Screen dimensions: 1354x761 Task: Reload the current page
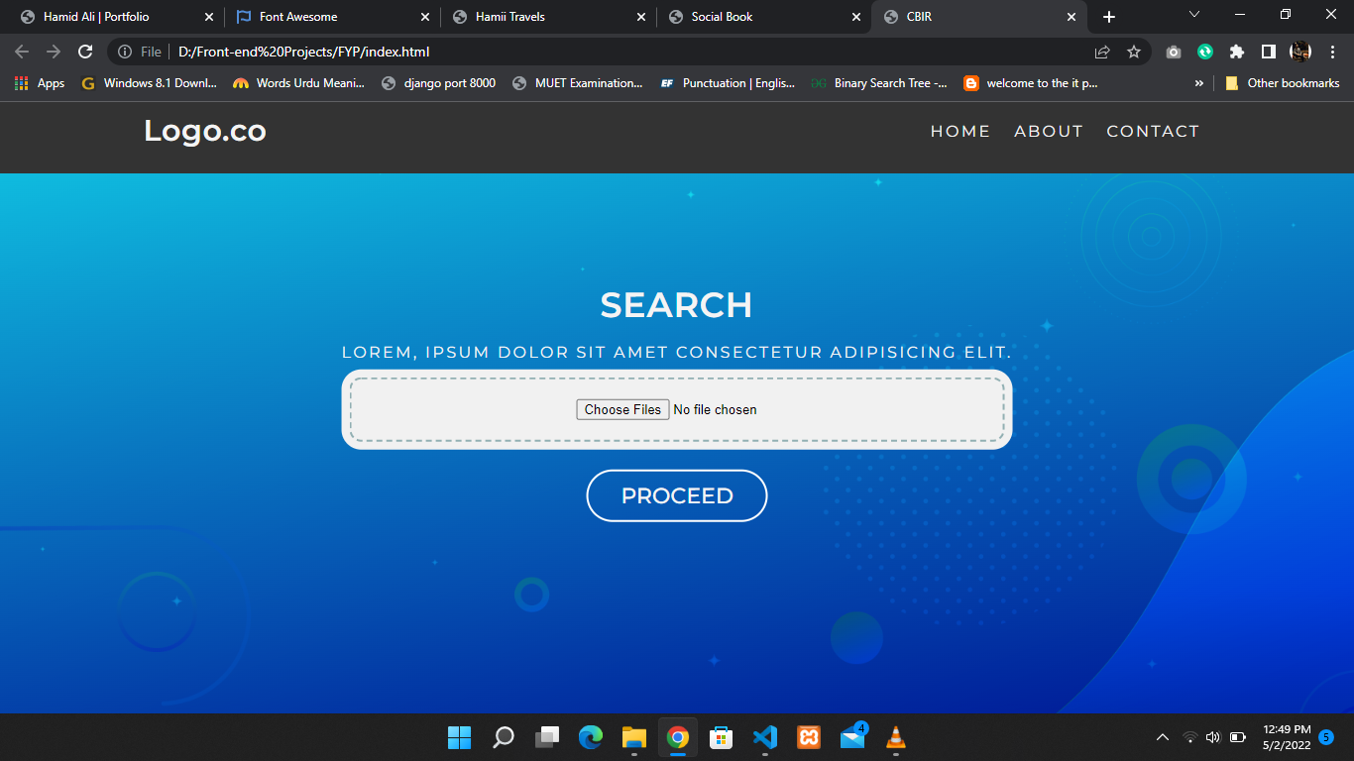coord(85,52)
